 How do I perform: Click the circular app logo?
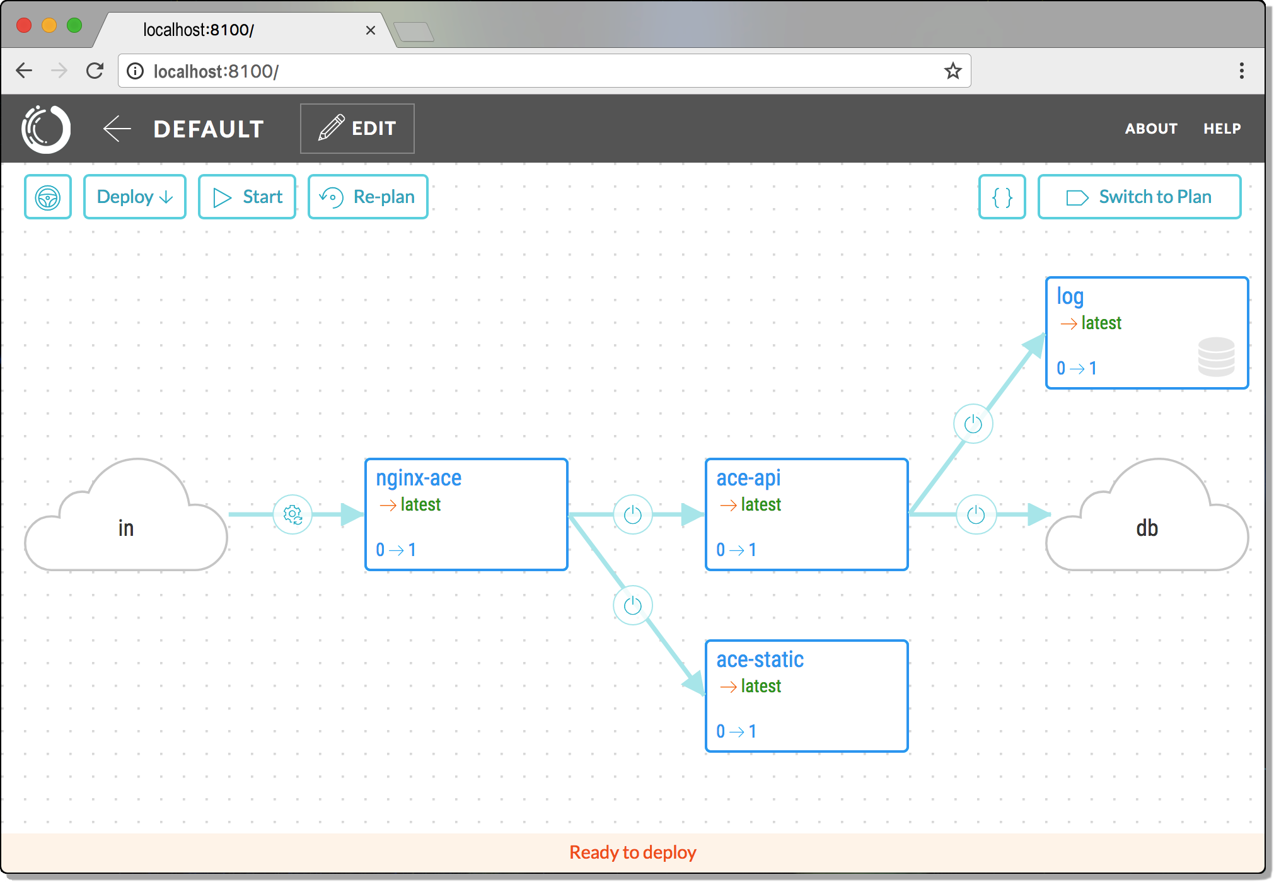(46, 129)
